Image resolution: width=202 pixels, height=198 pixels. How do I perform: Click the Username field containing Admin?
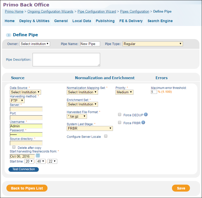point(26,126)
